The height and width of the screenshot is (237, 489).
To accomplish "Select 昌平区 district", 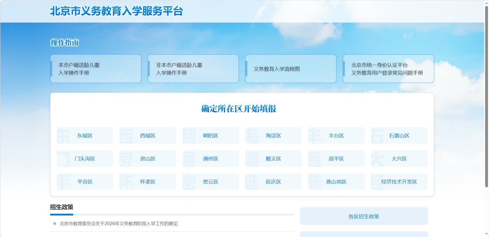I will pos(336,159).
